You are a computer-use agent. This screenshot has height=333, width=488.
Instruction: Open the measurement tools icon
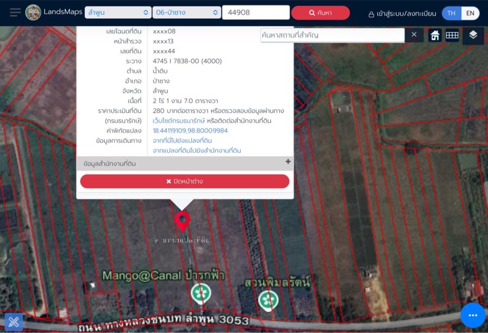click(14, 322)
